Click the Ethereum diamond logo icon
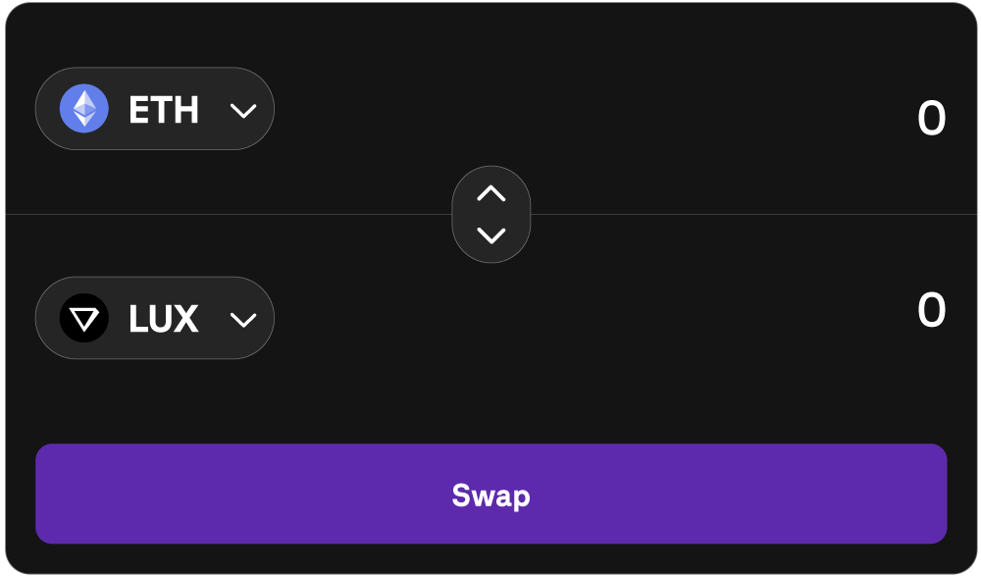The height and width of the screenshot is (576, 981). [84, 109]
